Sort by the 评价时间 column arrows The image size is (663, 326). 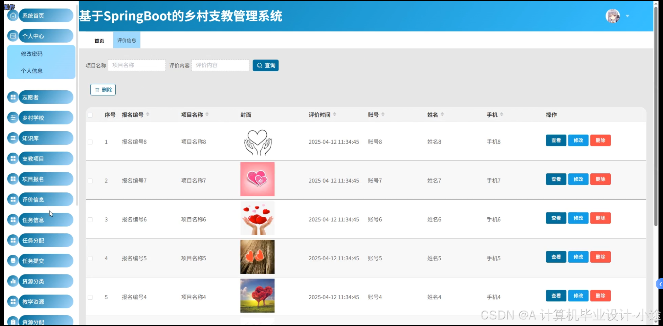pyautogui.click(x=335, y=115)
